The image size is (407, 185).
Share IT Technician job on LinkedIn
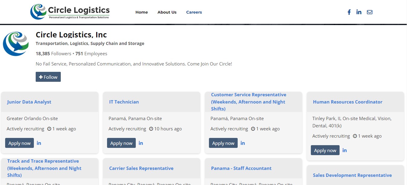pyautogui.click(x=141, y=143)
